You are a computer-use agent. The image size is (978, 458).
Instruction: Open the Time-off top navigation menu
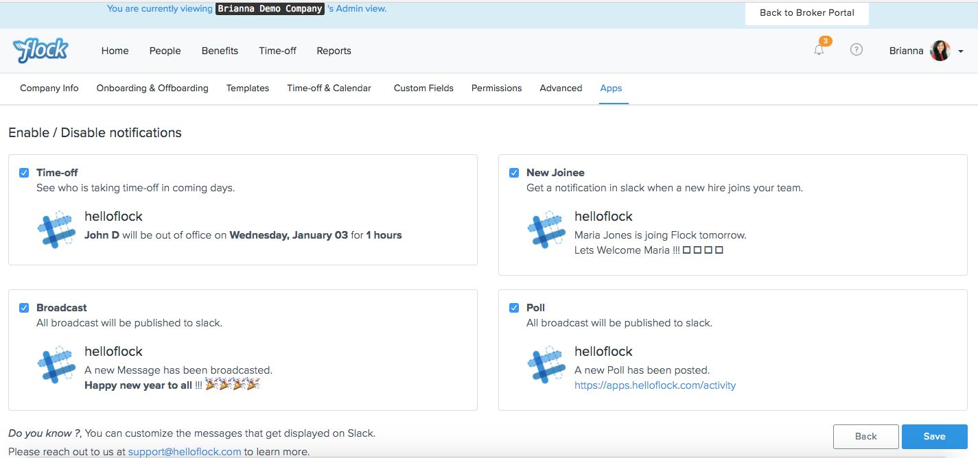pyautogui.click(x=278, y=51)
